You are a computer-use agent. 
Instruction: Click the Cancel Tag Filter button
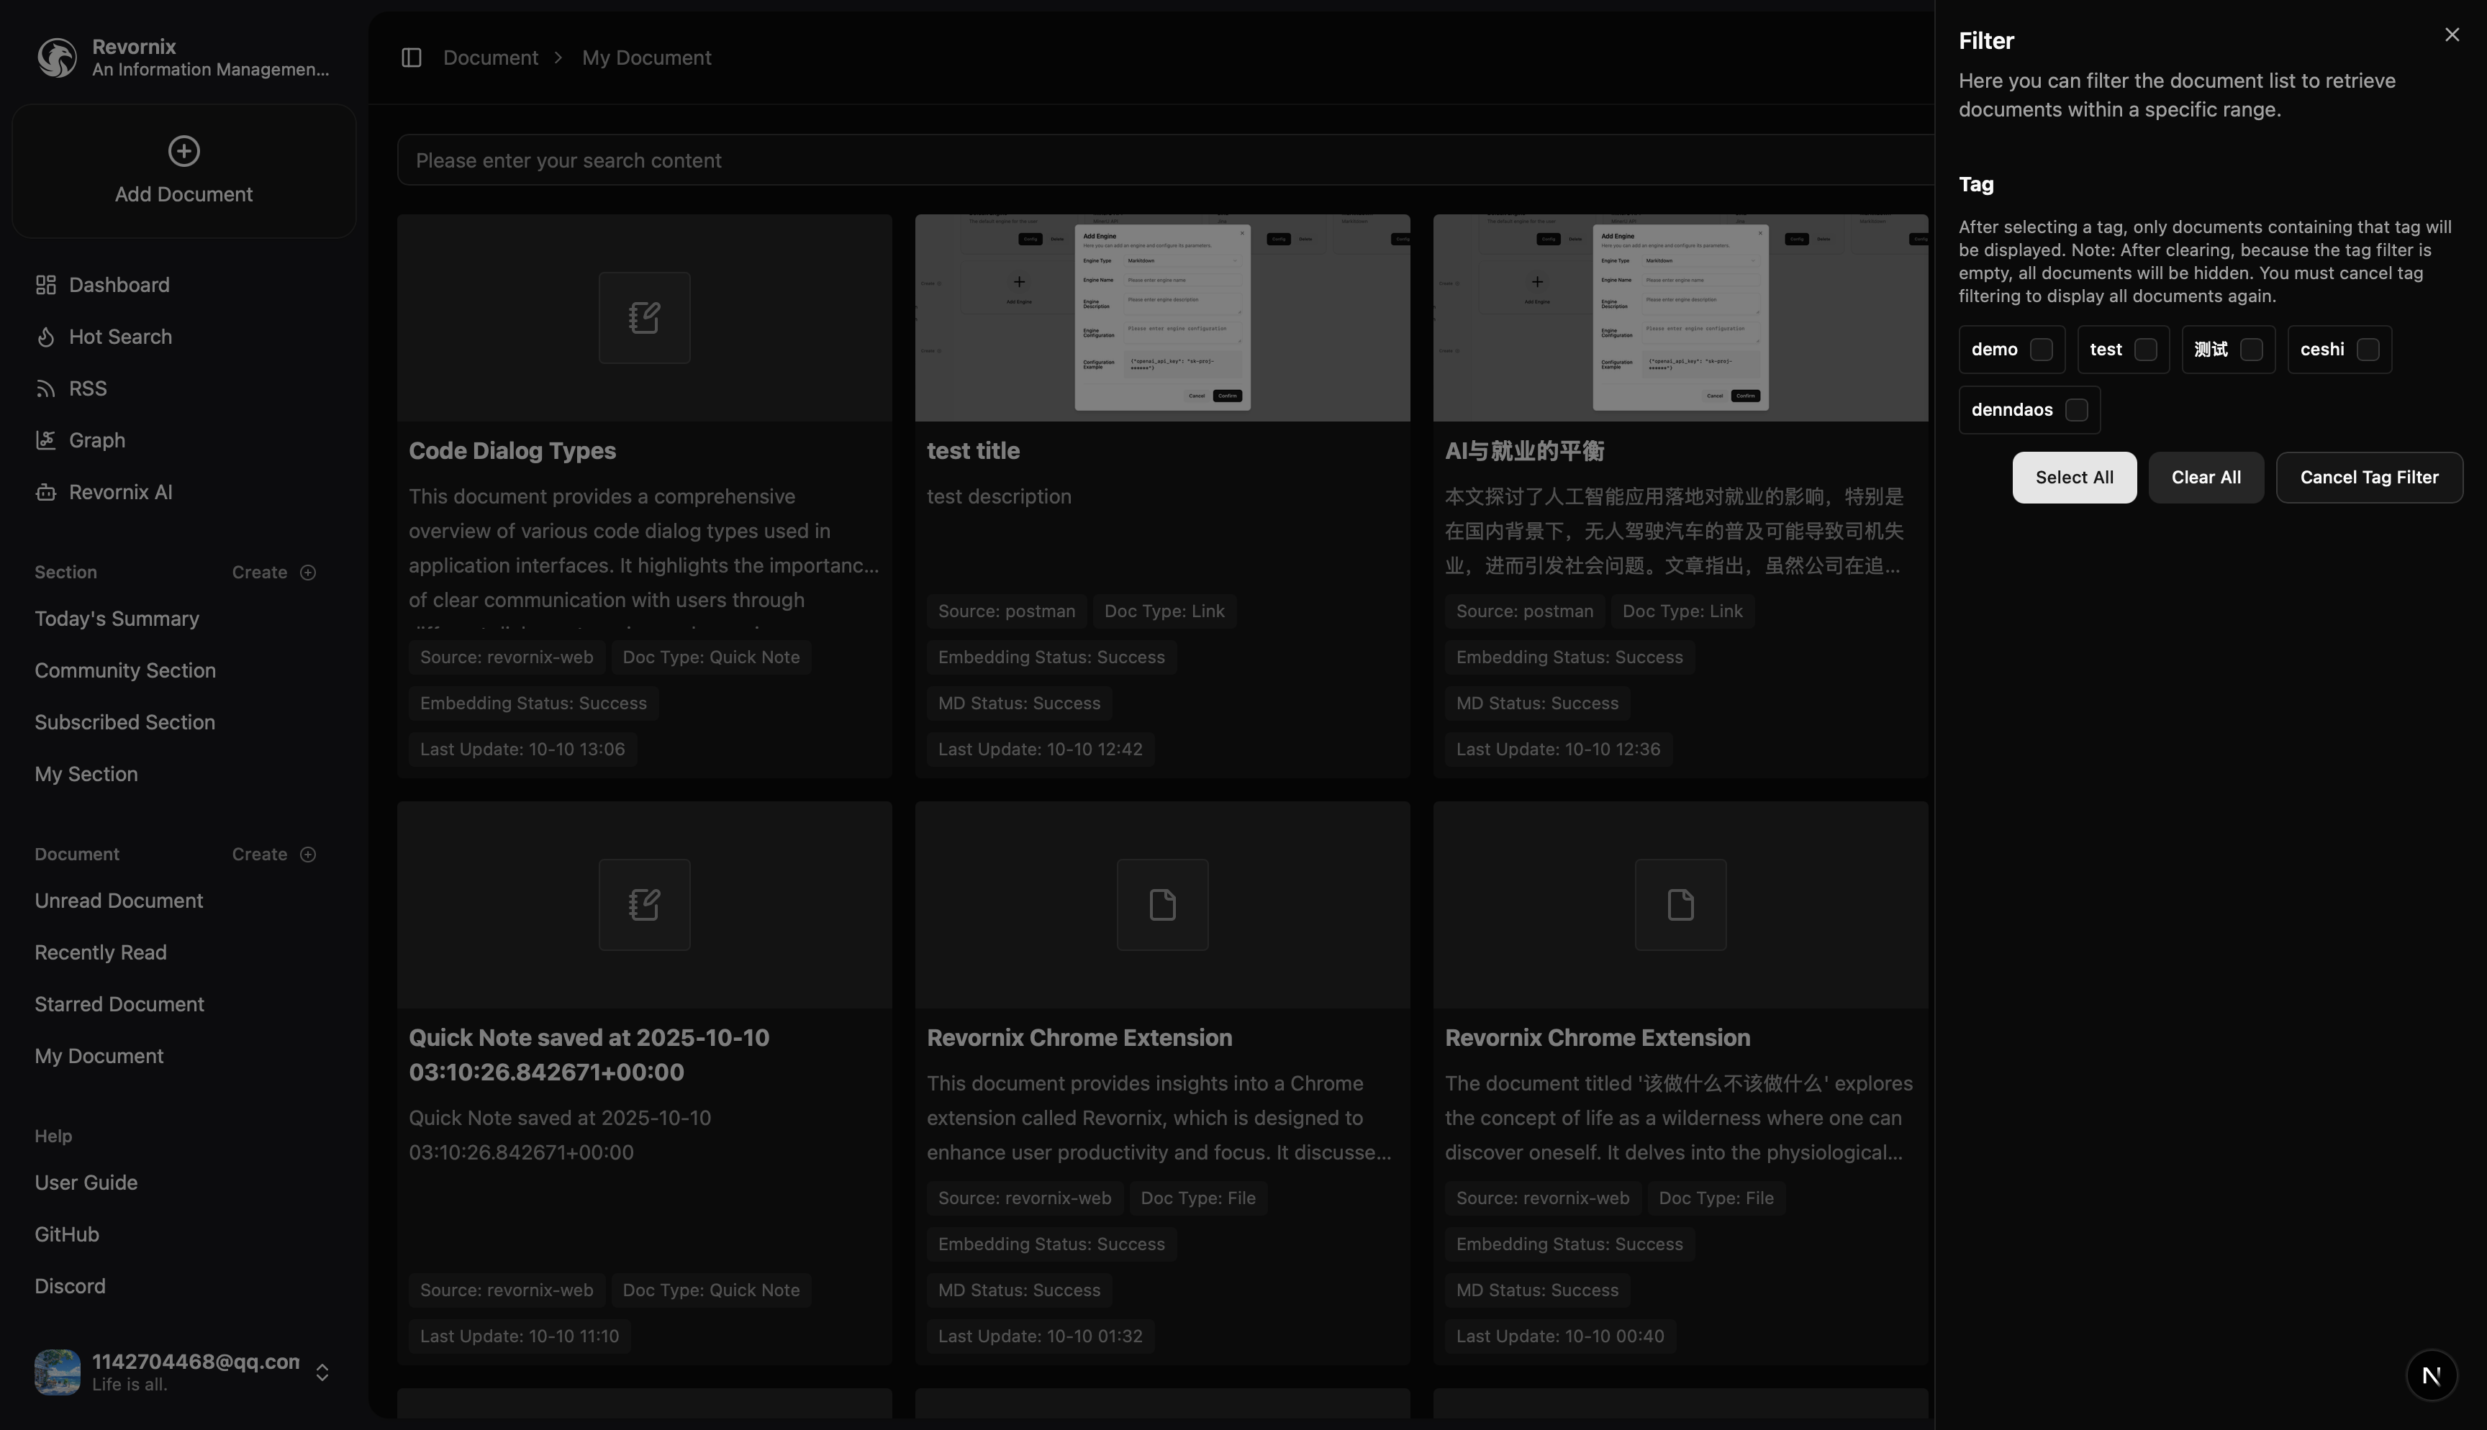coord(2368,478)
